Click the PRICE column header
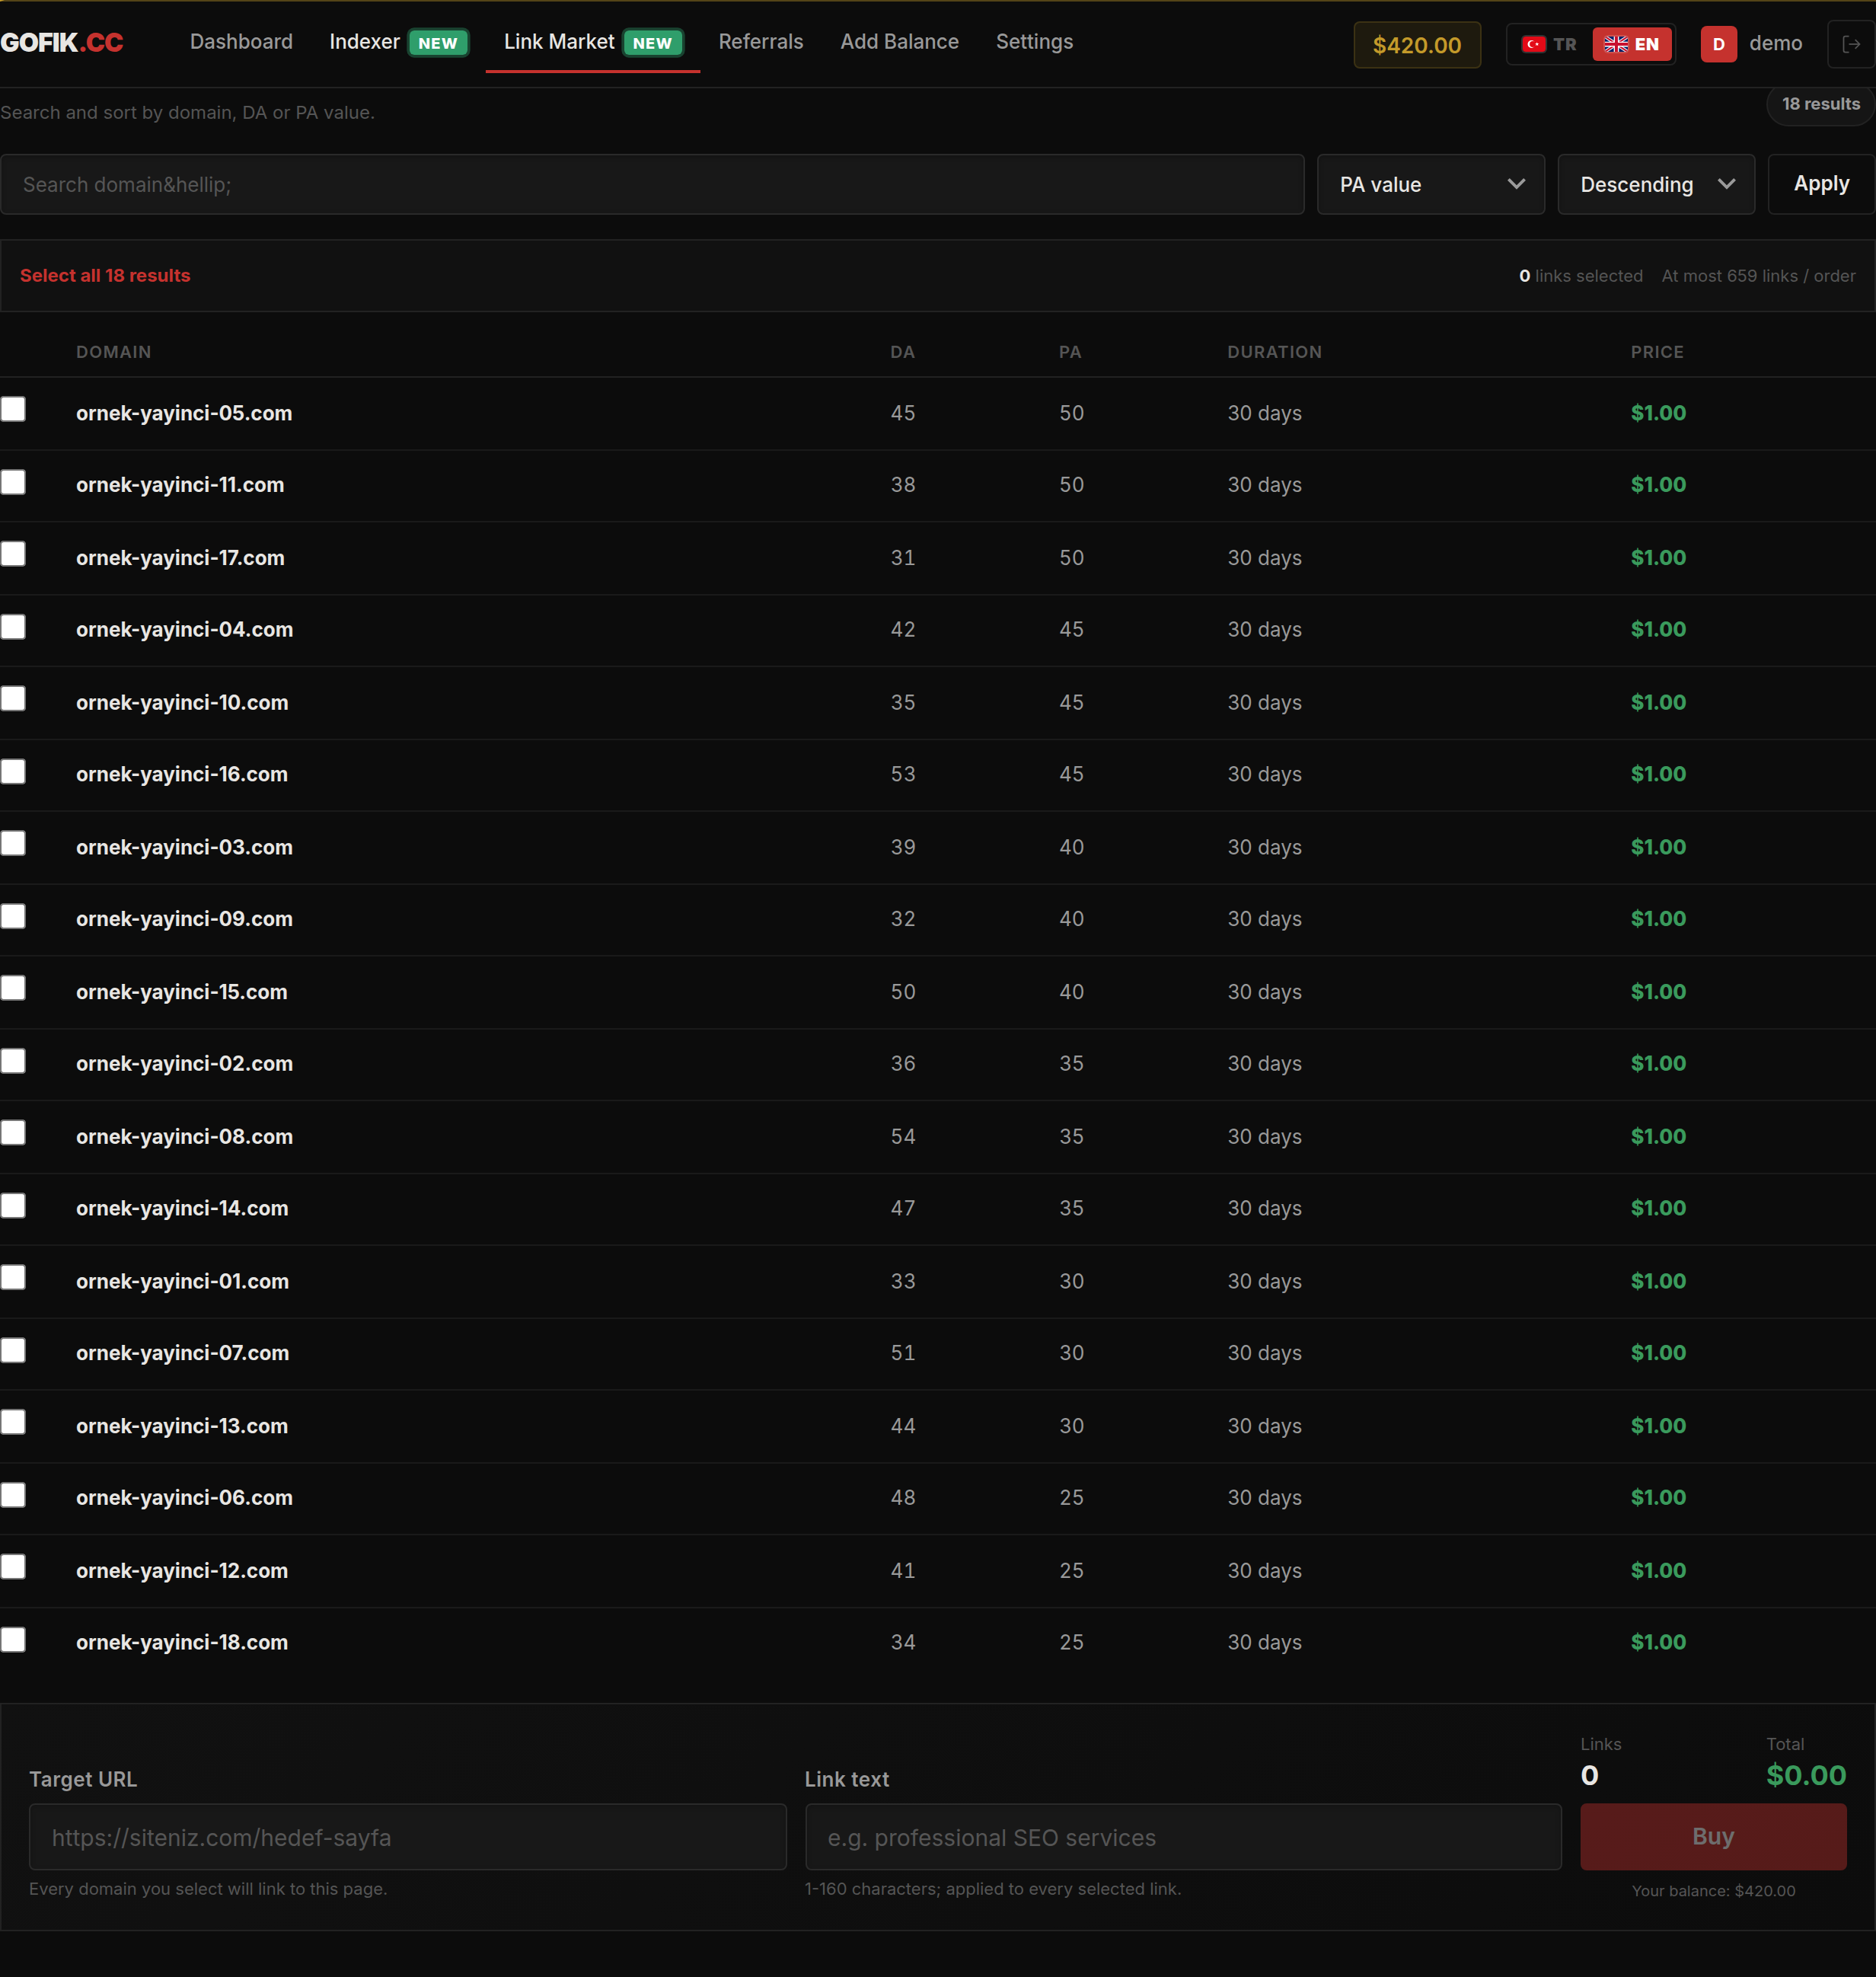Viewport: 1876px width, 1977px height. point(1657,352)
